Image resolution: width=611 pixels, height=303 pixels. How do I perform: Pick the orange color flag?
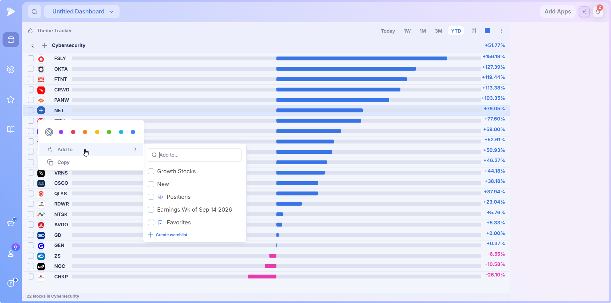coord(85,132)
